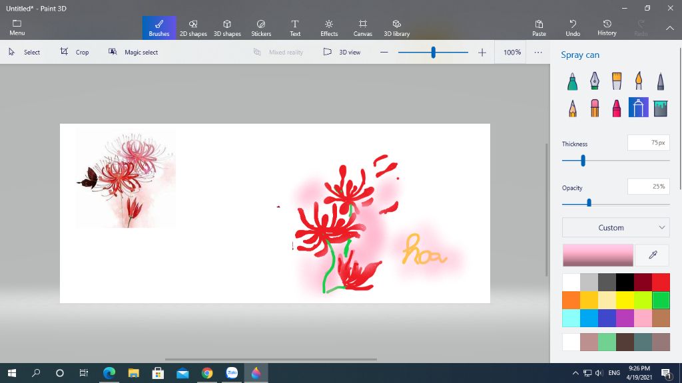This screenshot has width=682, height=383.
Task: Open the Menu
Action: tap(17, 28)
